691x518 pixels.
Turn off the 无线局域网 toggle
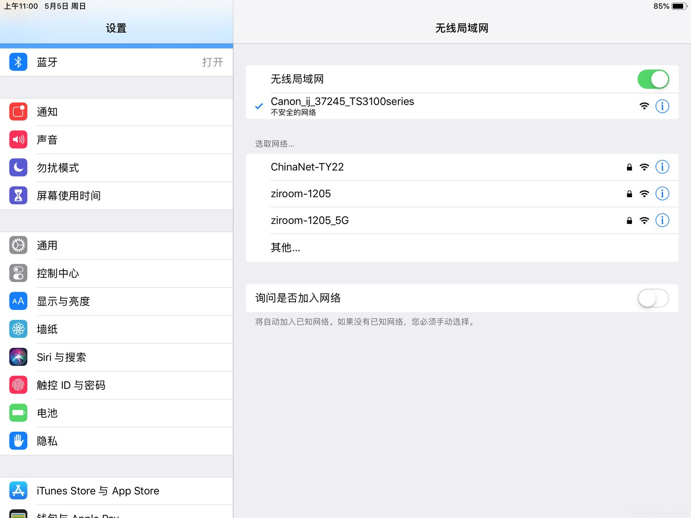point(653,79)
